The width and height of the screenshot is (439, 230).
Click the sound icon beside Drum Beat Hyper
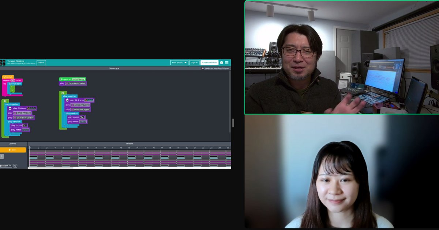[72, 110]
